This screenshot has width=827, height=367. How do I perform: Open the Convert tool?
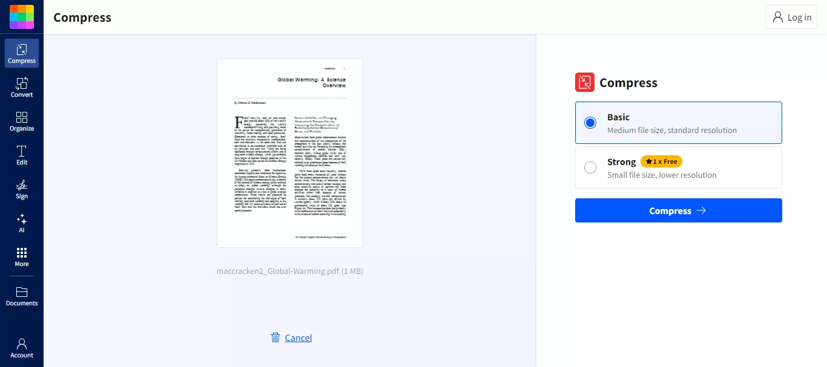(22, 87)
